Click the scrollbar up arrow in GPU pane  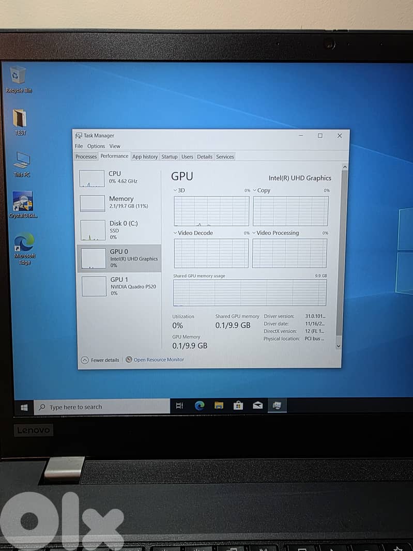coord(345,167)
